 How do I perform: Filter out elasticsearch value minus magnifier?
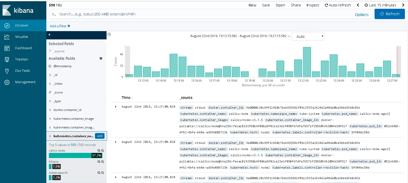tap(102, 173)
